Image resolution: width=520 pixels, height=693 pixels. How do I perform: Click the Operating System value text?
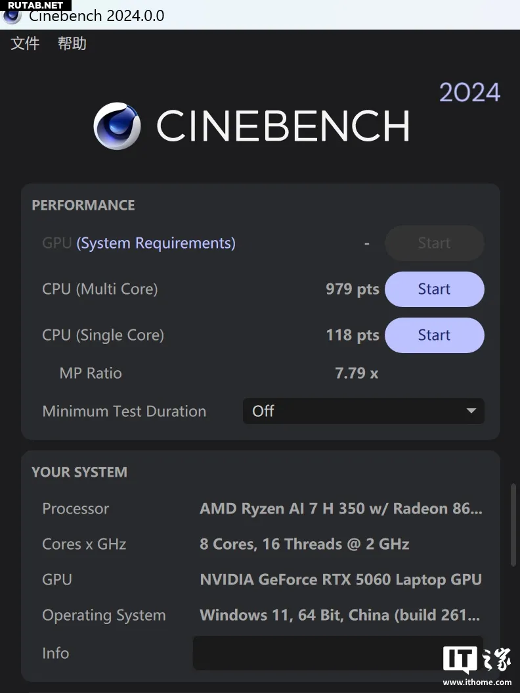click(340, 615)
